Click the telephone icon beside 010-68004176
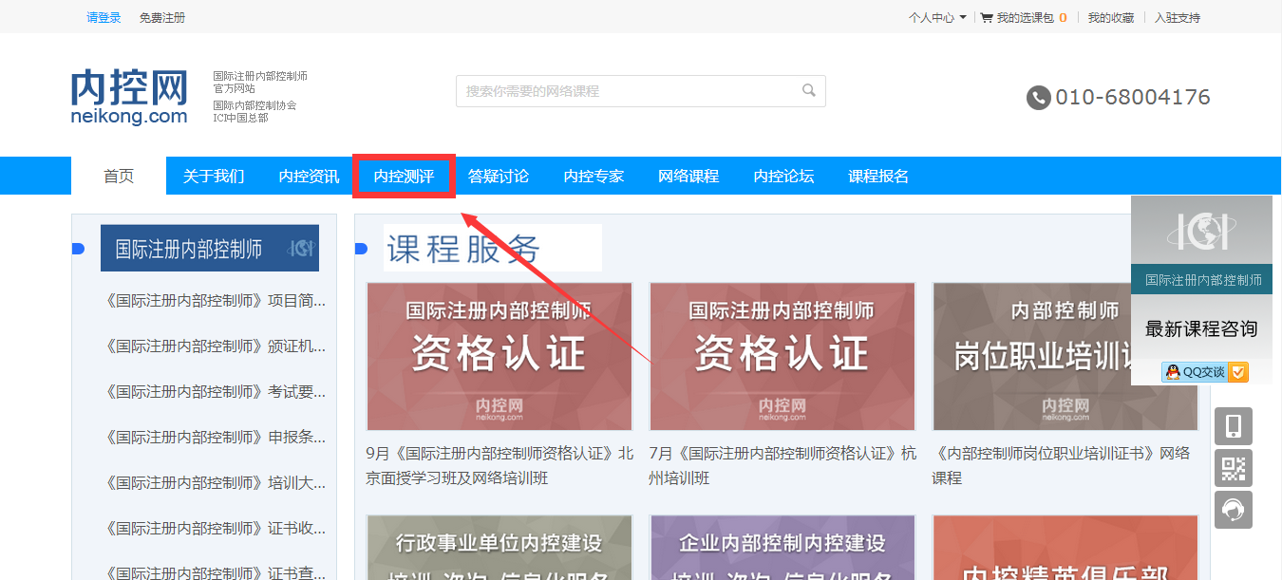 tap(1038, 98)
